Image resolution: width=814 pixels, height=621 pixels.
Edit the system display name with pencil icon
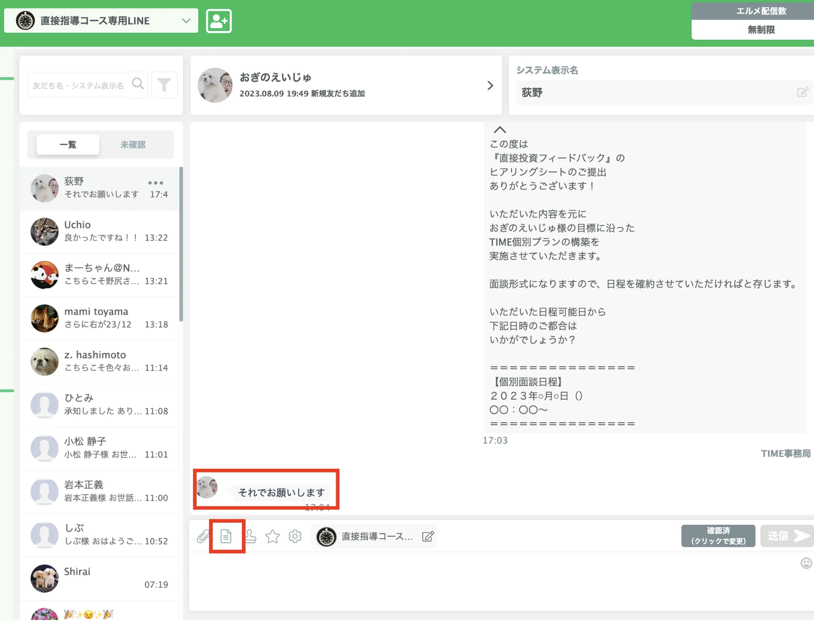803,92
